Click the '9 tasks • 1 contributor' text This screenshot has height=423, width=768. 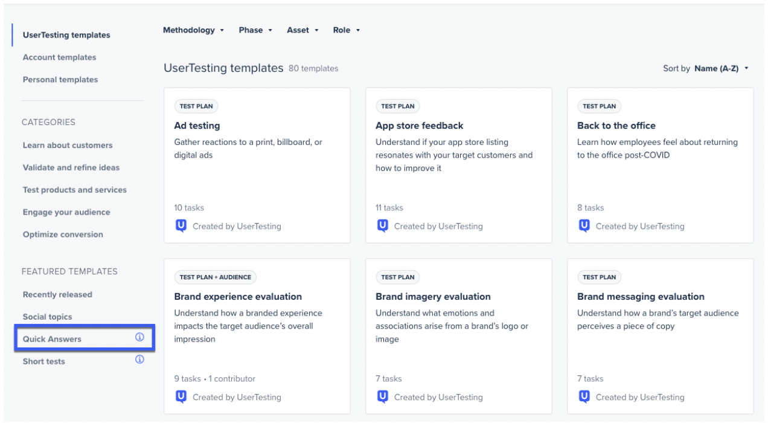tap(215, 379)
